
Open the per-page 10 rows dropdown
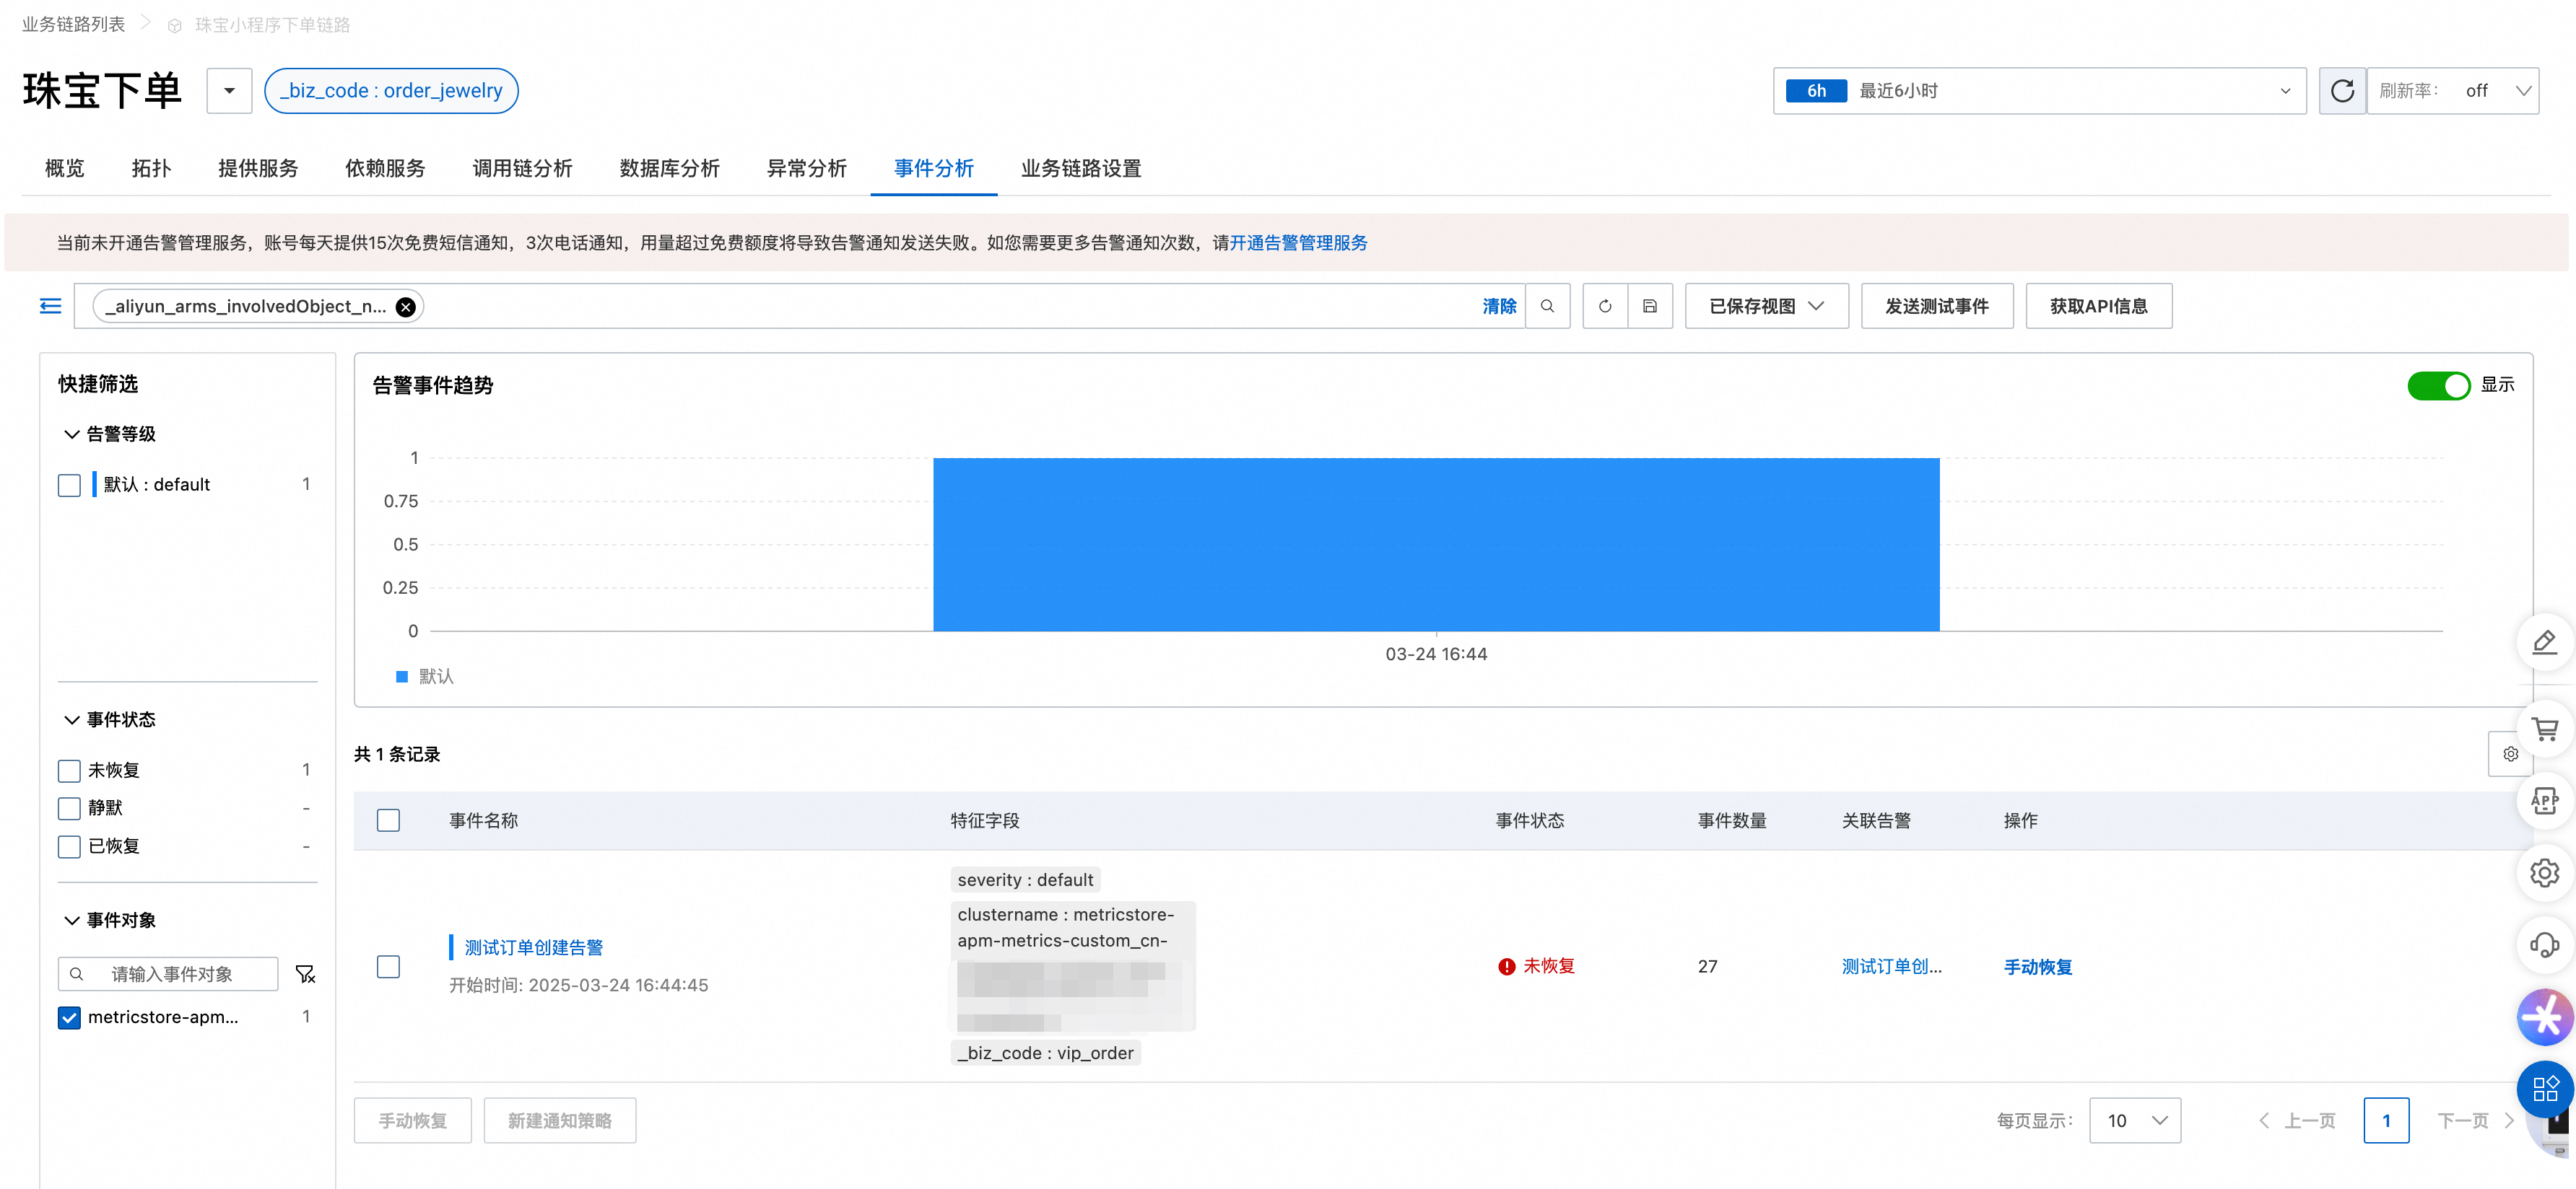coord(2134,1120)
